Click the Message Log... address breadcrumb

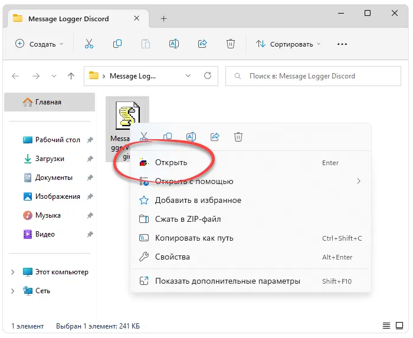133,76
